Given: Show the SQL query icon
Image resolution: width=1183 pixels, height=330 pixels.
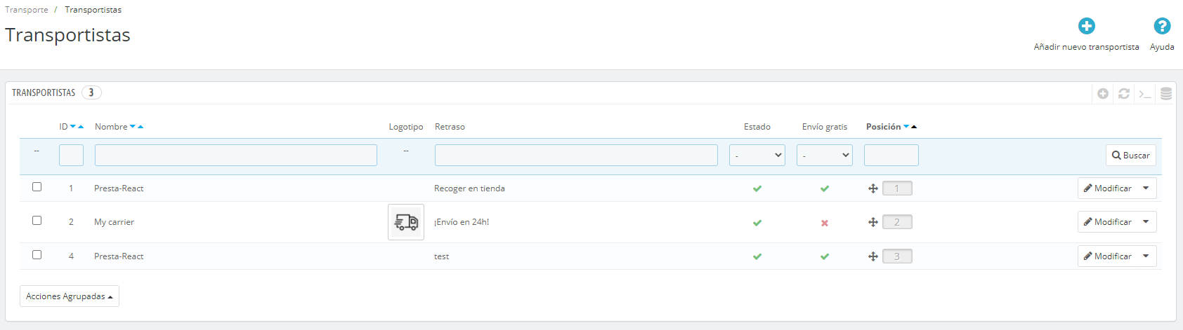Looking at the screenshot, I should pyautogui.click(x=1145, y=93).
